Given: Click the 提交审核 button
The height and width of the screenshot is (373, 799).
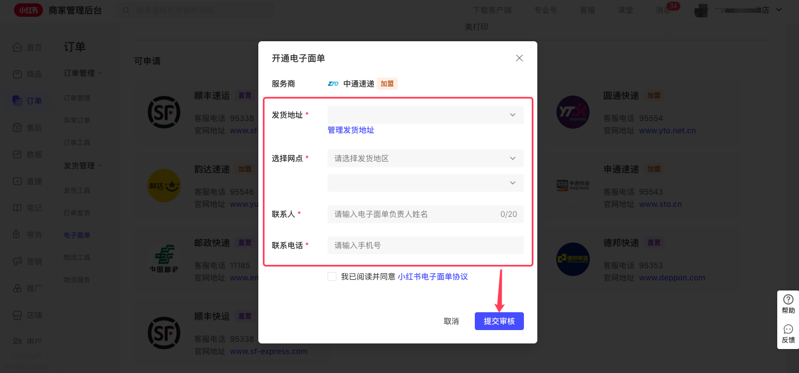Looking at the screenshot, I should pos(499,321).
